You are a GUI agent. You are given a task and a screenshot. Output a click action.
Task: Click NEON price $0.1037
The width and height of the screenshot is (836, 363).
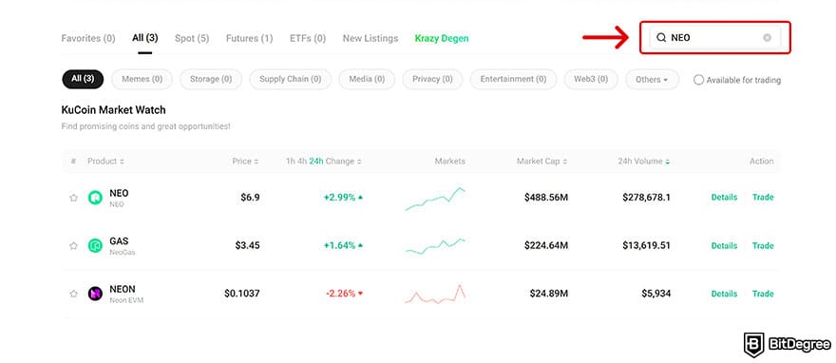point(242,294)
